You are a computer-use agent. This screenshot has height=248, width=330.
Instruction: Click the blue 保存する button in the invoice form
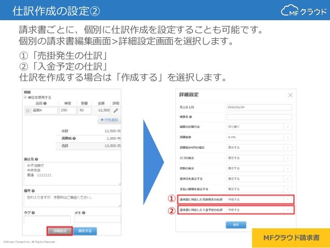[x=85, y=231]
